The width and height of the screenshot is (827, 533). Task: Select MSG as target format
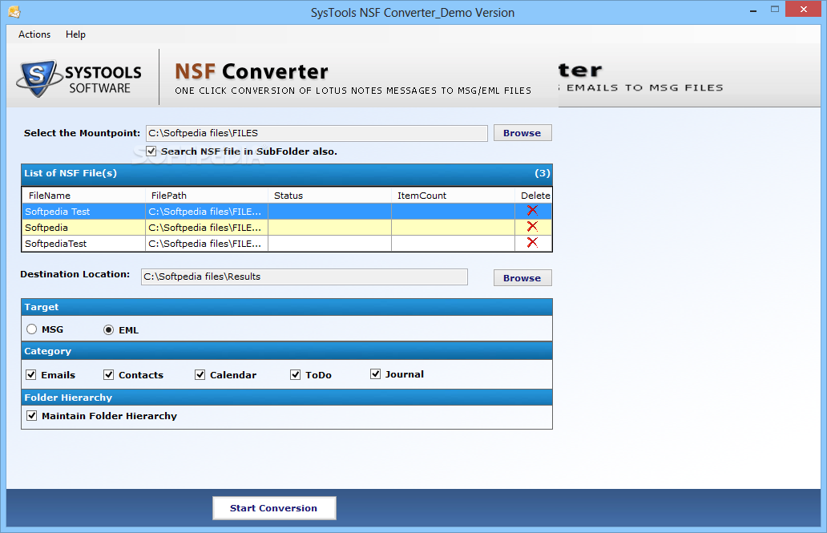click(31, 329)
